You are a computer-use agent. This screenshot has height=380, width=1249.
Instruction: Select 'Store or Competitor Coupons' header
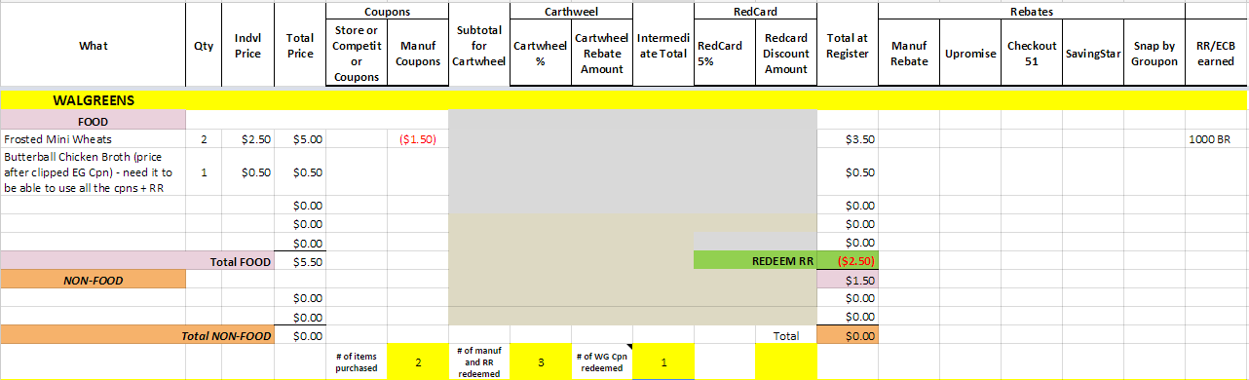pos(357,54)
